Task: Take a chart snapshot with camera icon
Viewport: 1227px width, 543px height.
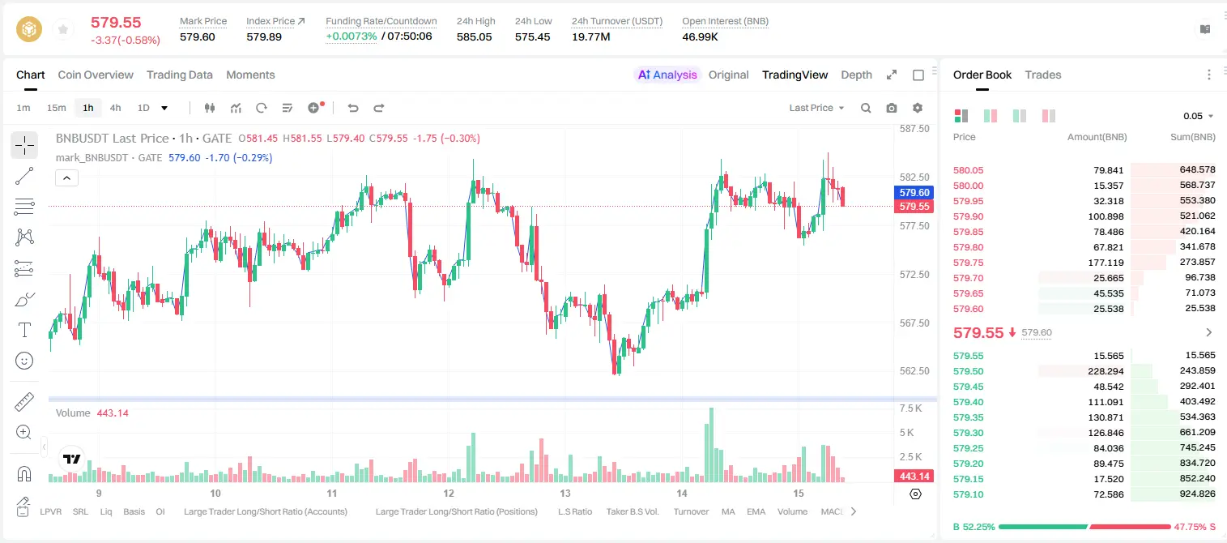Action: point(892,108)
